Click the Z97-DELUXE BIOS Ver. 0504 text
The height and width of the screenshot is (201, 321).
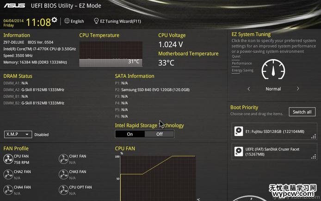pyautogui.click(x=28, y=42)
